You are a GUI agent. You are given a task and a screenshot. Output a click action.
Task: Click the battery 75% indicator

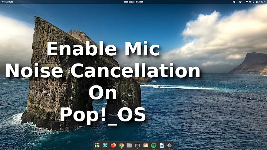click(260, 2)
